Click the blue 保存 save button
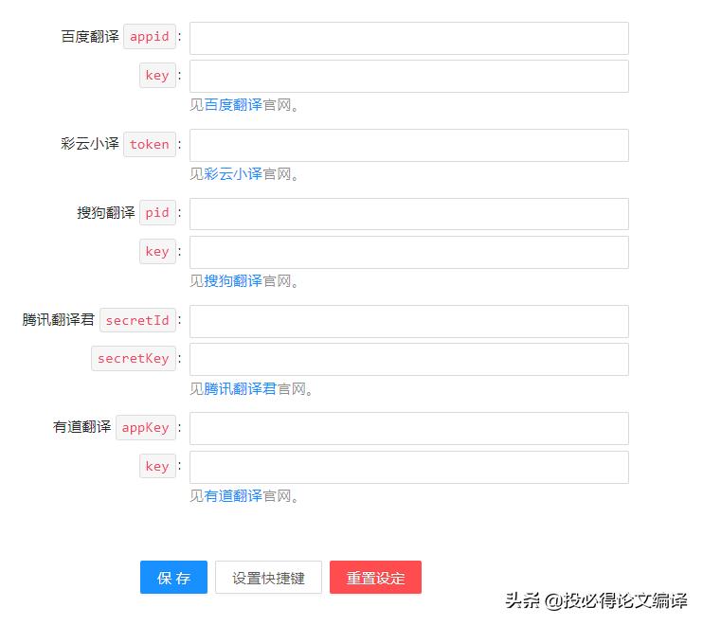 tap(173, 577)
